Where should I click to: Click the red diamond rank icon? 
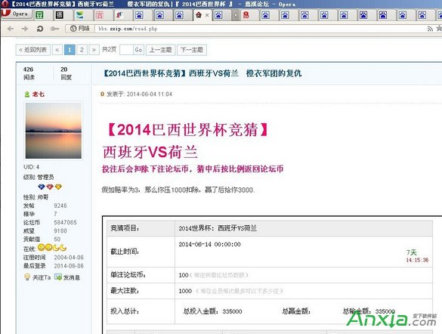click(x=50, y=187)
